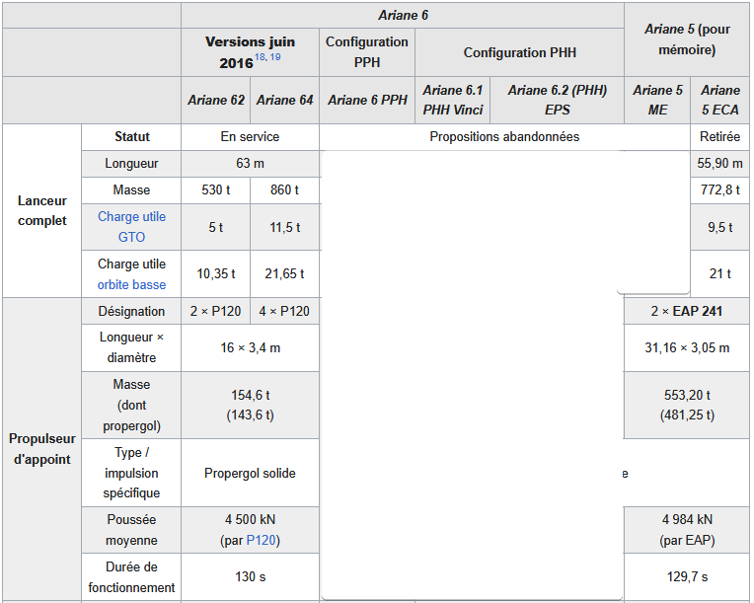Select the 'Ariane 6 PPH' column header
This screenshot has width=754, height=603.
367,100
